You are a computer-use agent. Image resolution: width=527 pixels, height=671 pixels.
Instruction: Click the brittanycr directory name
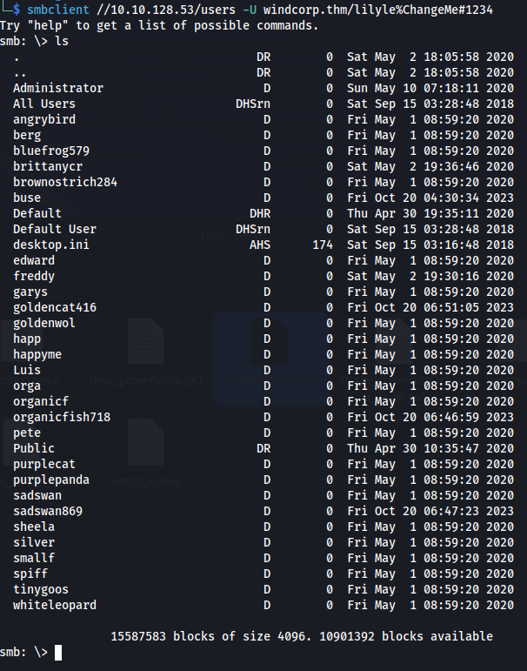[x=48, y=166]
